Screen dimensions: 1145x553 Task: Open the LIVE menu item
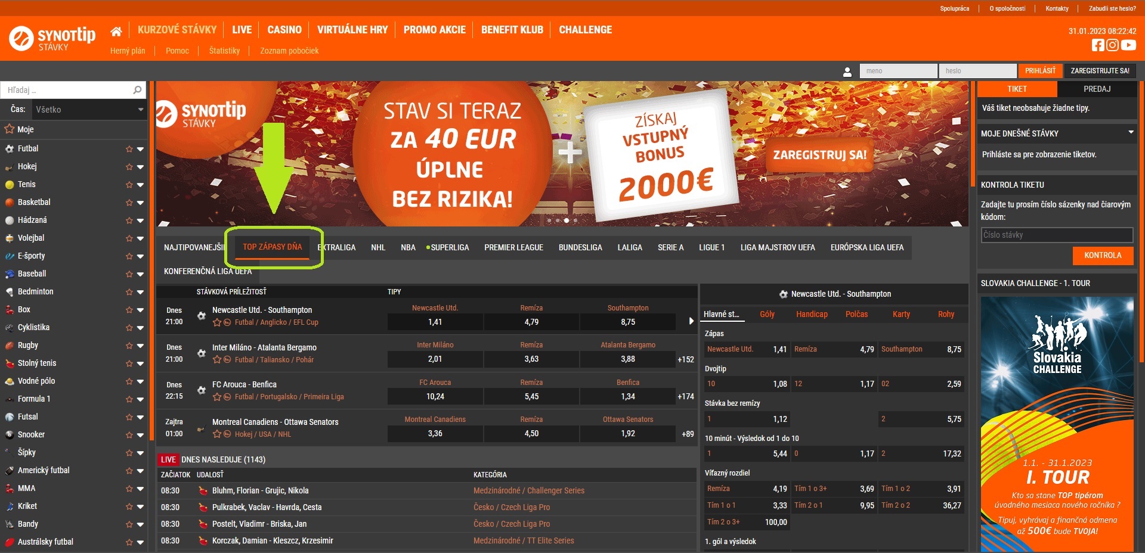coord(242,30)
